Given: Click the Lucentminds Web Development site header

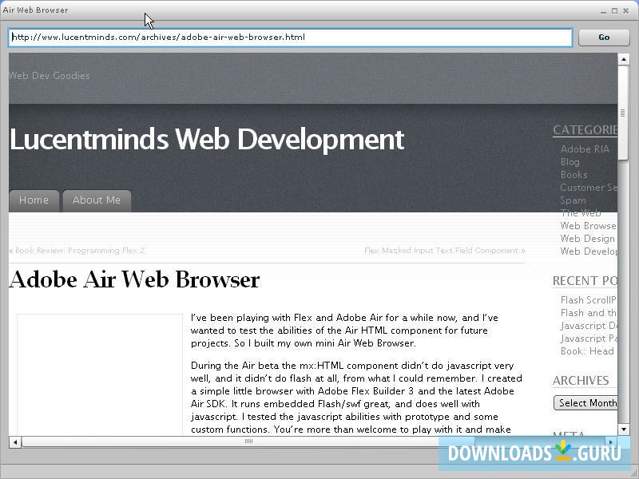Looking at the screenshot, I should point(206,139).
